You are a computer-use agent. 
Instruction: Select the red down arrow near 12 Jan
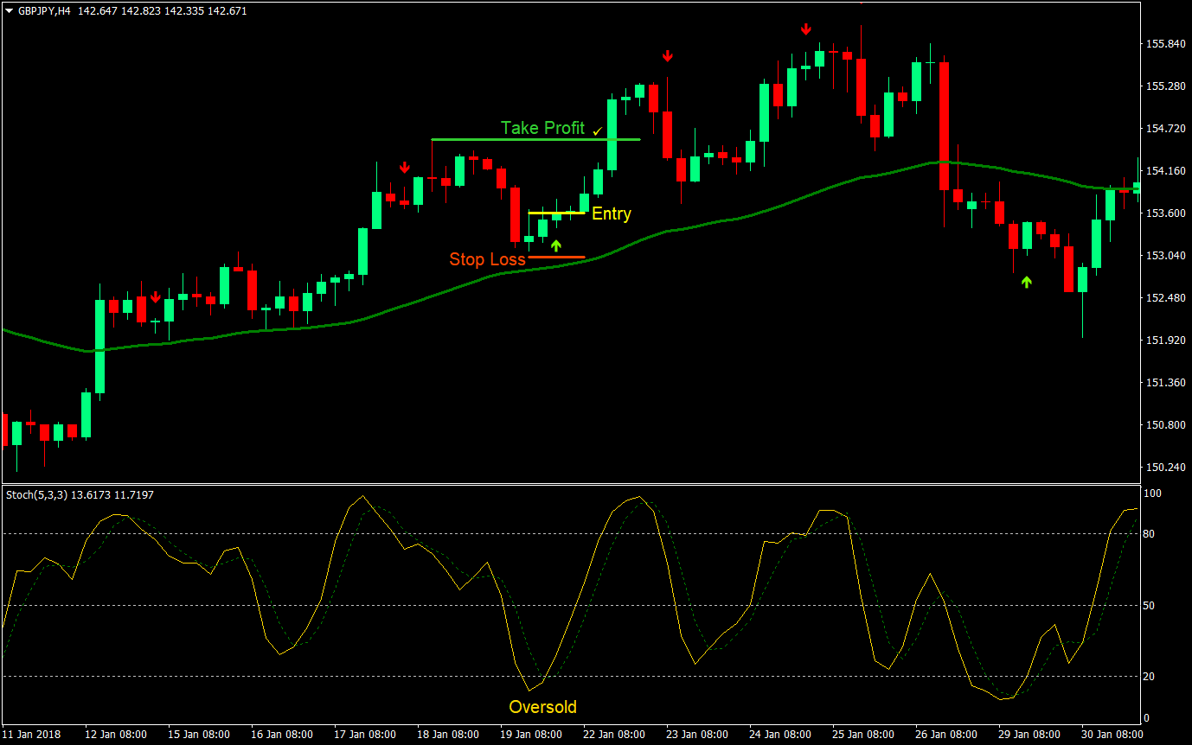(156, 296)
